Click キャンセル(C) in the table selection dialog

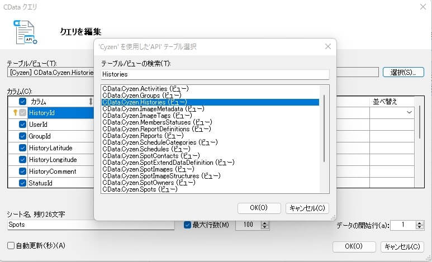pyautogui.click(x=307, y=208)
